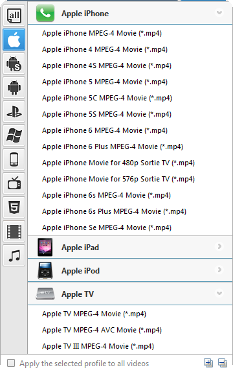The height and width of the screenshot is (372, 233).
Task: Select Apple iPhone MPEG-4 Movie (*.mp4)
Action: (102, 33)
